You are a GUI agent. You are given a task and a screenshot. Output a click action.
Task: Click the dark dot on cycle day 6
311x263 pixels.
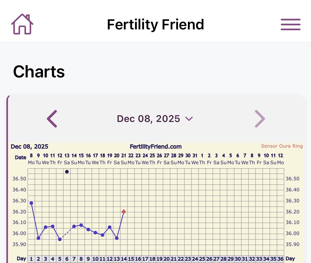tap(67, 172)
